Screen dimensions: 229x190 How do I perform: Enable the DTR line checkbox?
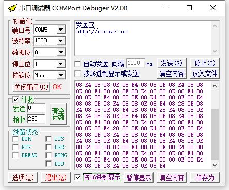click(x=16, y=139)
